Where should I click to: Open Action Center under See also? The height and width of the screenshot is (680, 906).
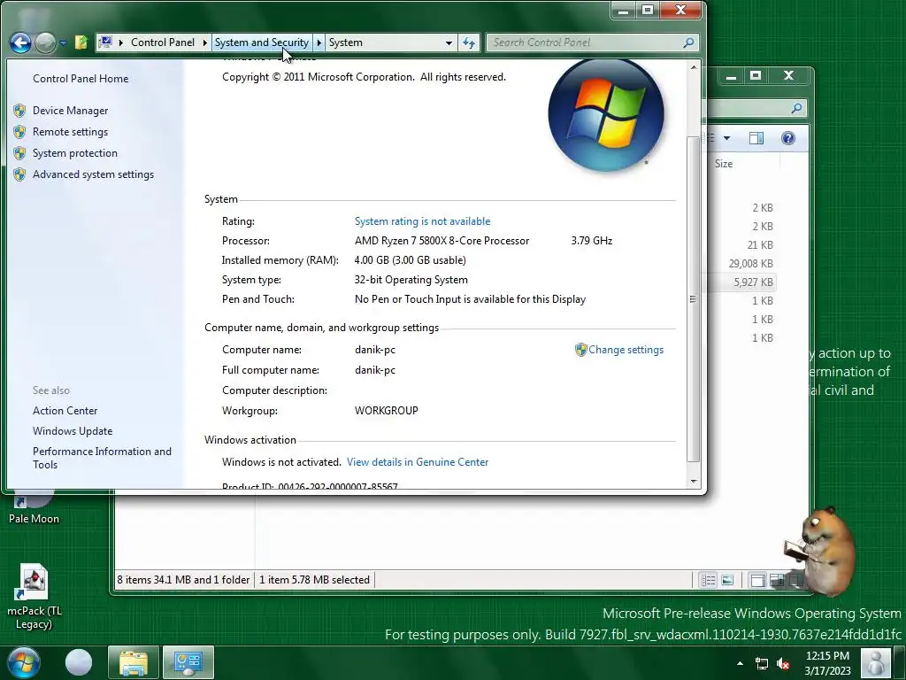coord(65,411)
